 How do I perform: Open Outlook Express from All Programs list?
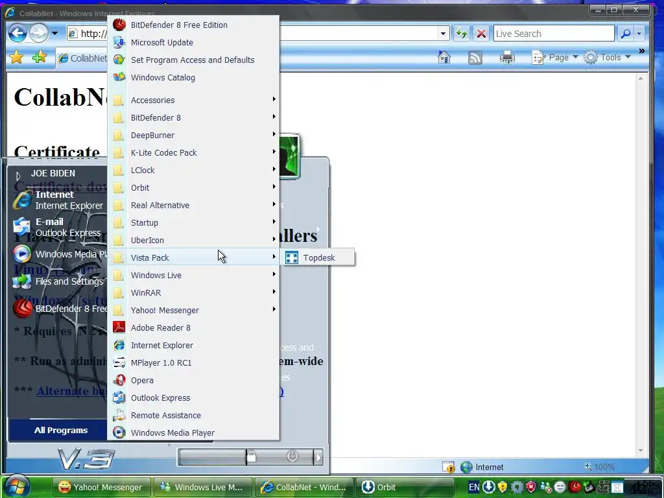(x=193, y=398)
